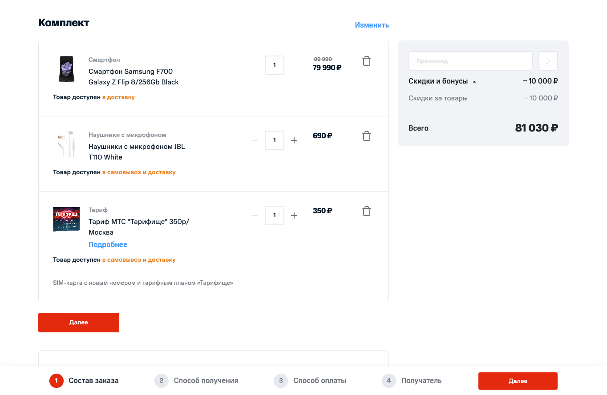
Task: Open the Изменить link for the kit
Action: 372,25
